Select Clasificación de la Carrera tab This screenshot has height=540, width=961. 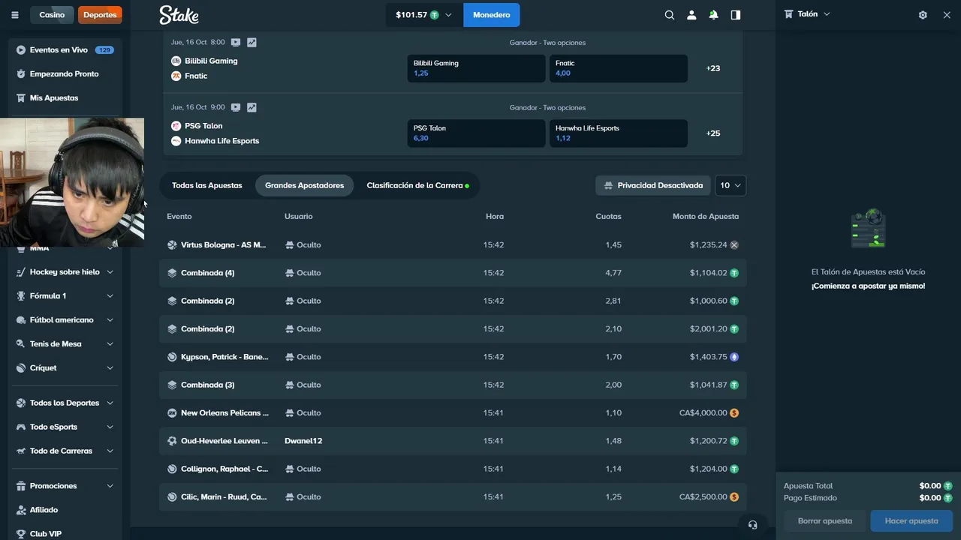[417, 185]
